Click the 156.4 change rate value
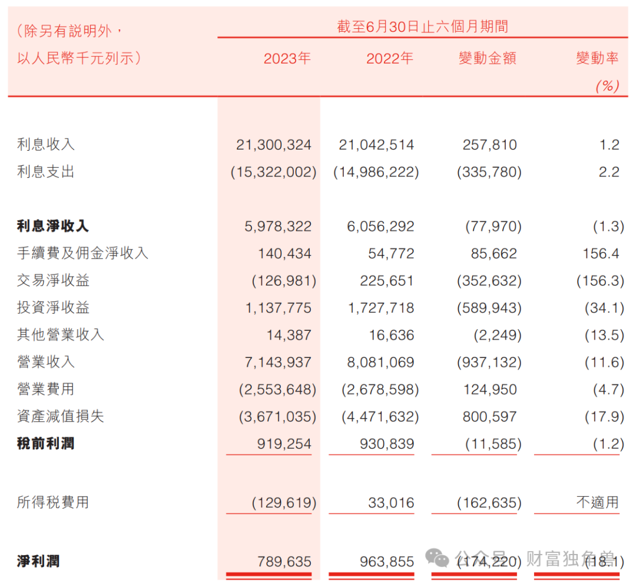 point(601,254)
